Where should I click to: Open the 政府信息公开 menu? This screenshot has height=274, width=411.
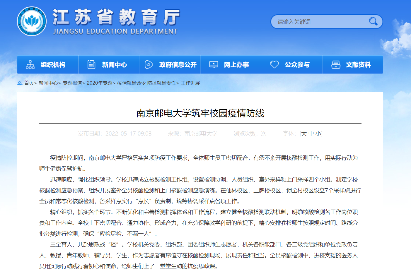pyautogui.click(x=170, y=65)
